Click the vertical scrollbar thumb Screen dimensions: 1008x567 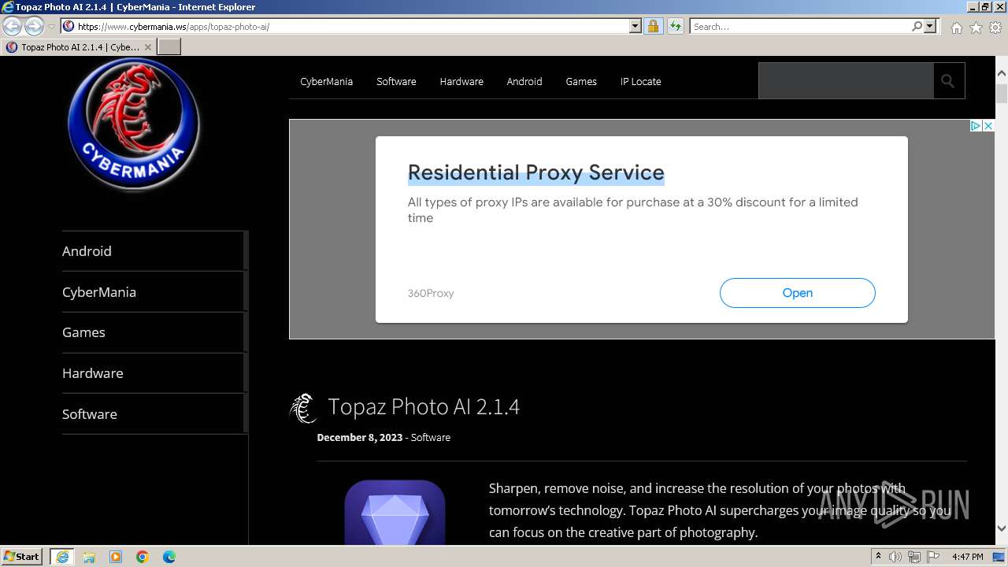coord(1002,93)
